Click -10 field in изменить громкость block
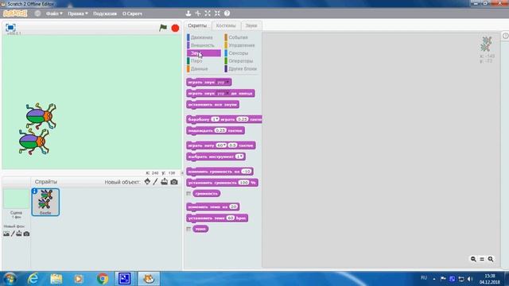 pos(247,172)
